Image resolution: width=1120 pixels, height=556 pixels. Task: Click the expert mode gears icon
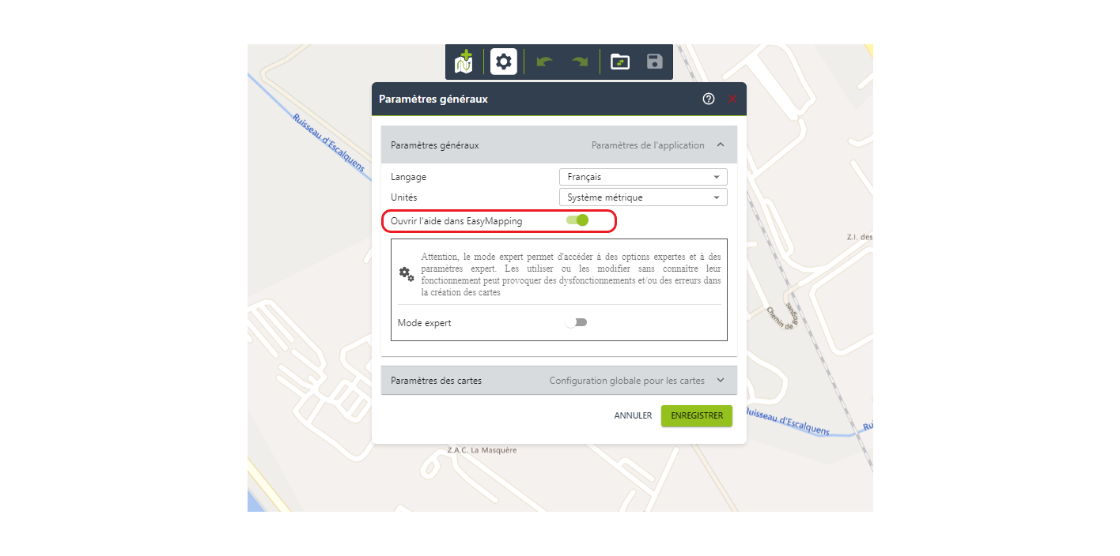click(x=407, y=274)
